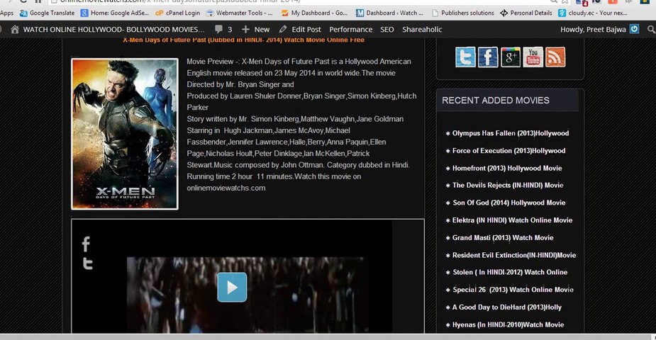Click the user avatar power icon
Viewport: 656px width, 340px height.
(635, 29)
